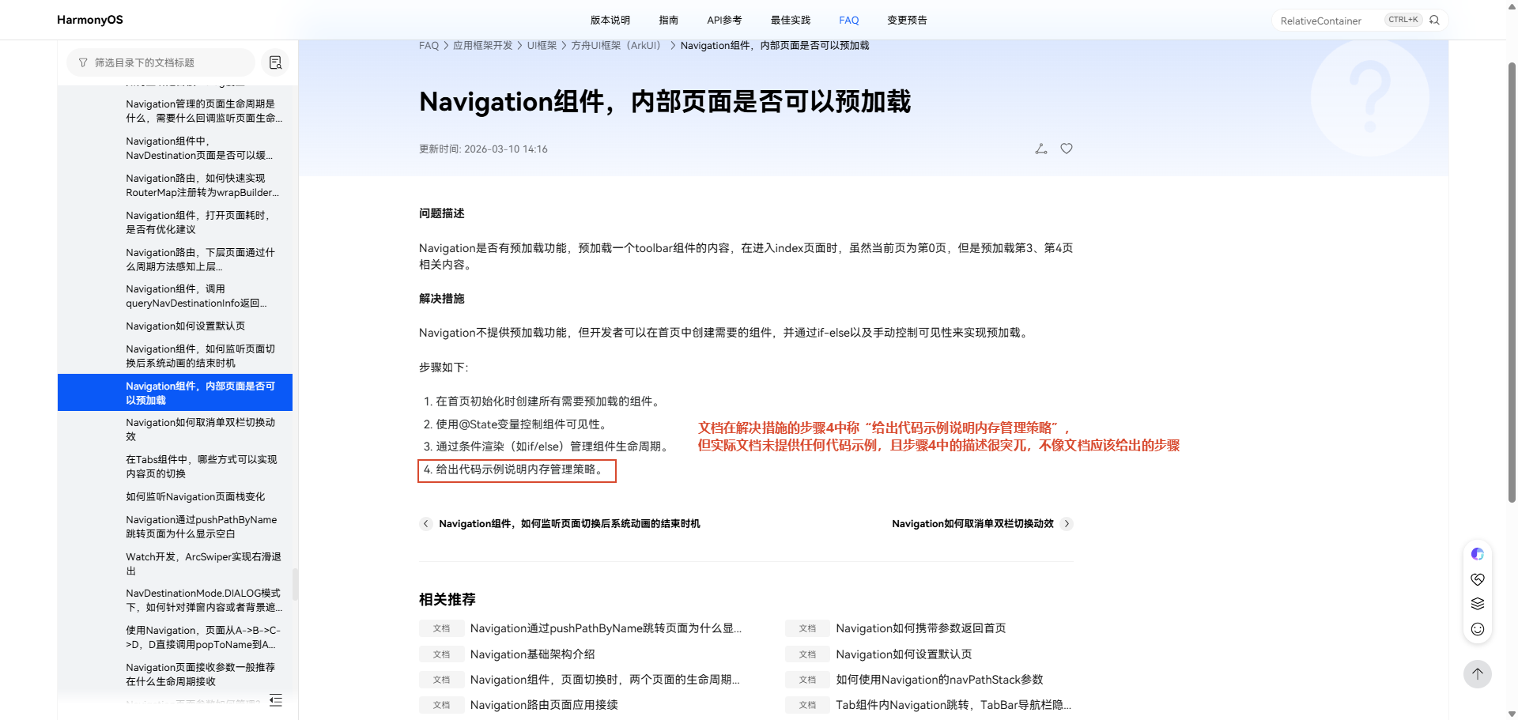Open the smiley feedback icon on right
Screen dimensions: 1518x720
(1478, 629)
